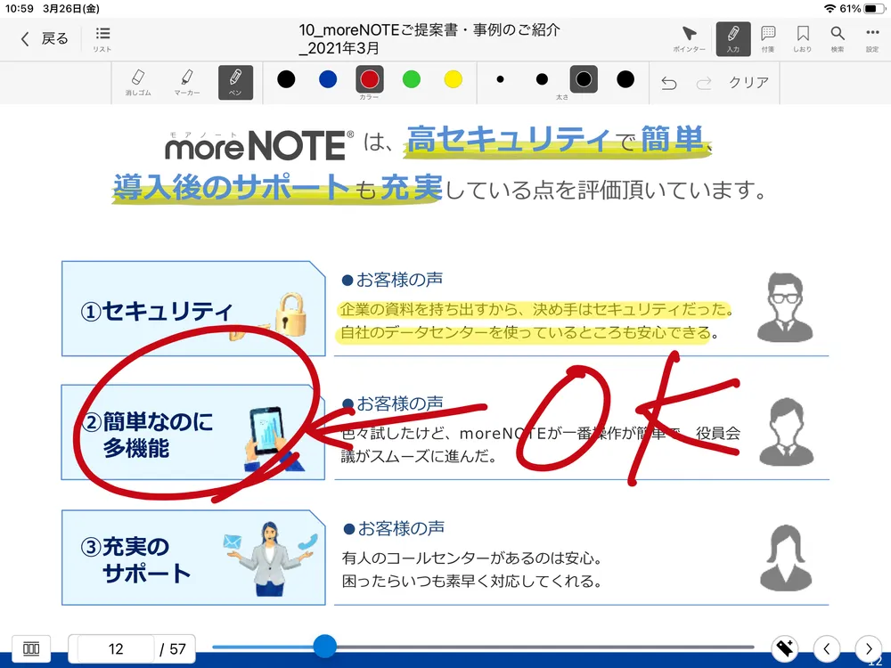The width and height of the screenshot is (891, 668).
Task: Add a 付箋 sticky note
Action: click(x=768, y=39)
